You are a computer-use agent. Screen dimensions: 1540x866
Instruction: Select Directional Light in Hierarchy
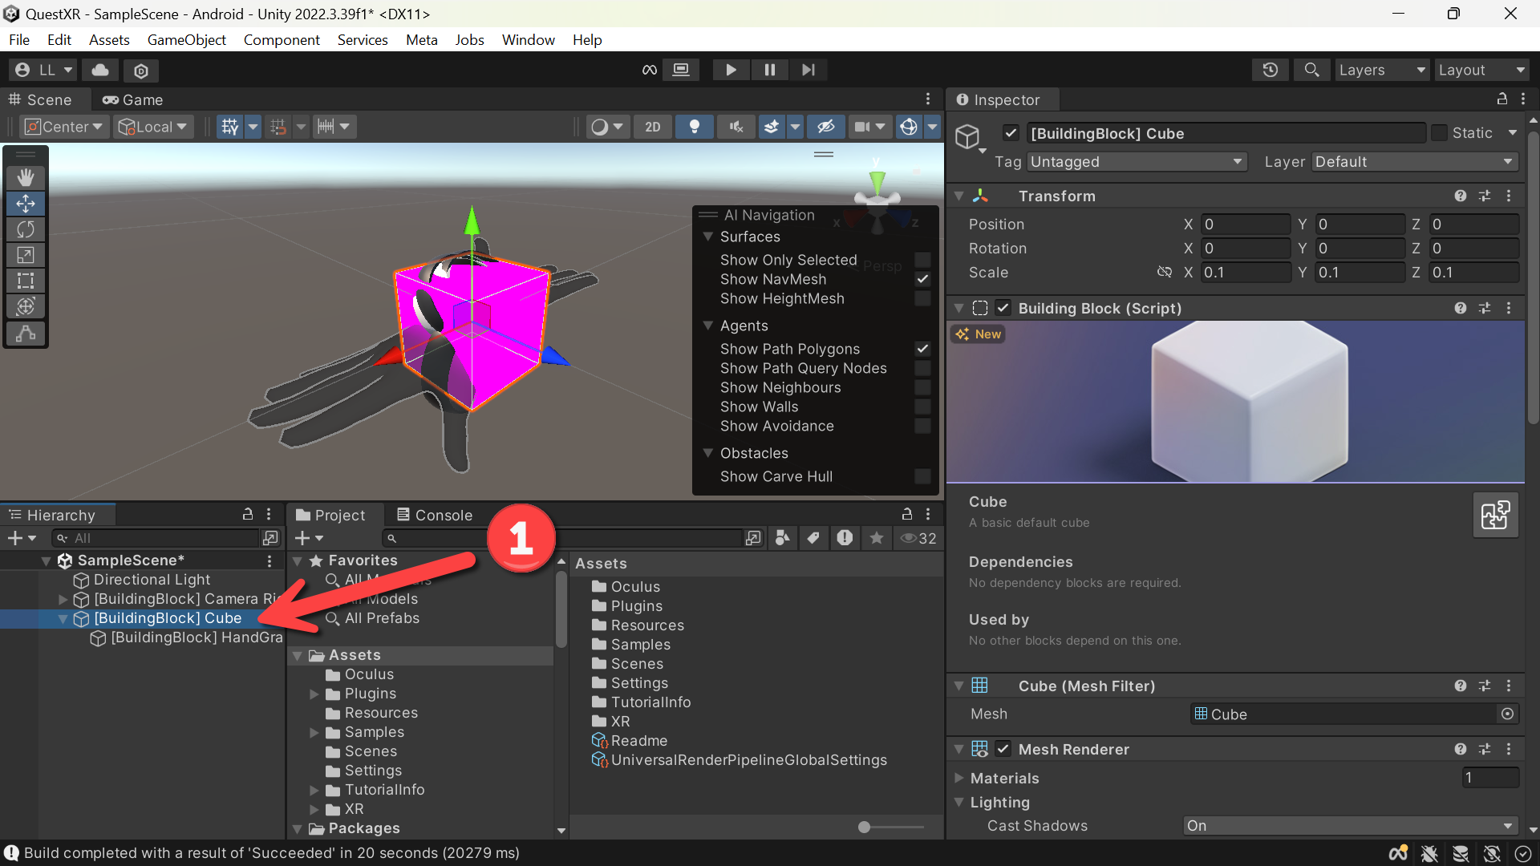coord(152,579)
